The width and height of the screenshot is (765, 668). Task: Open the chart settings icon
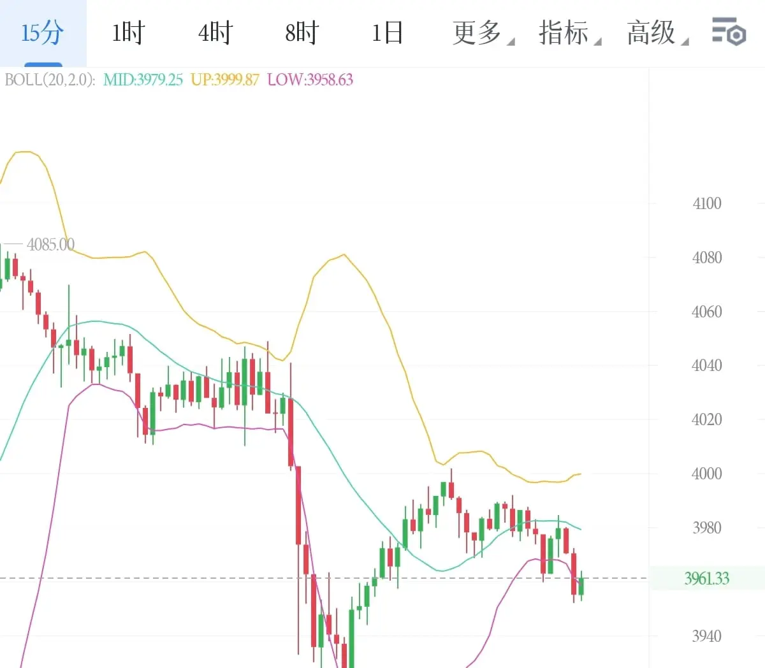729,32
